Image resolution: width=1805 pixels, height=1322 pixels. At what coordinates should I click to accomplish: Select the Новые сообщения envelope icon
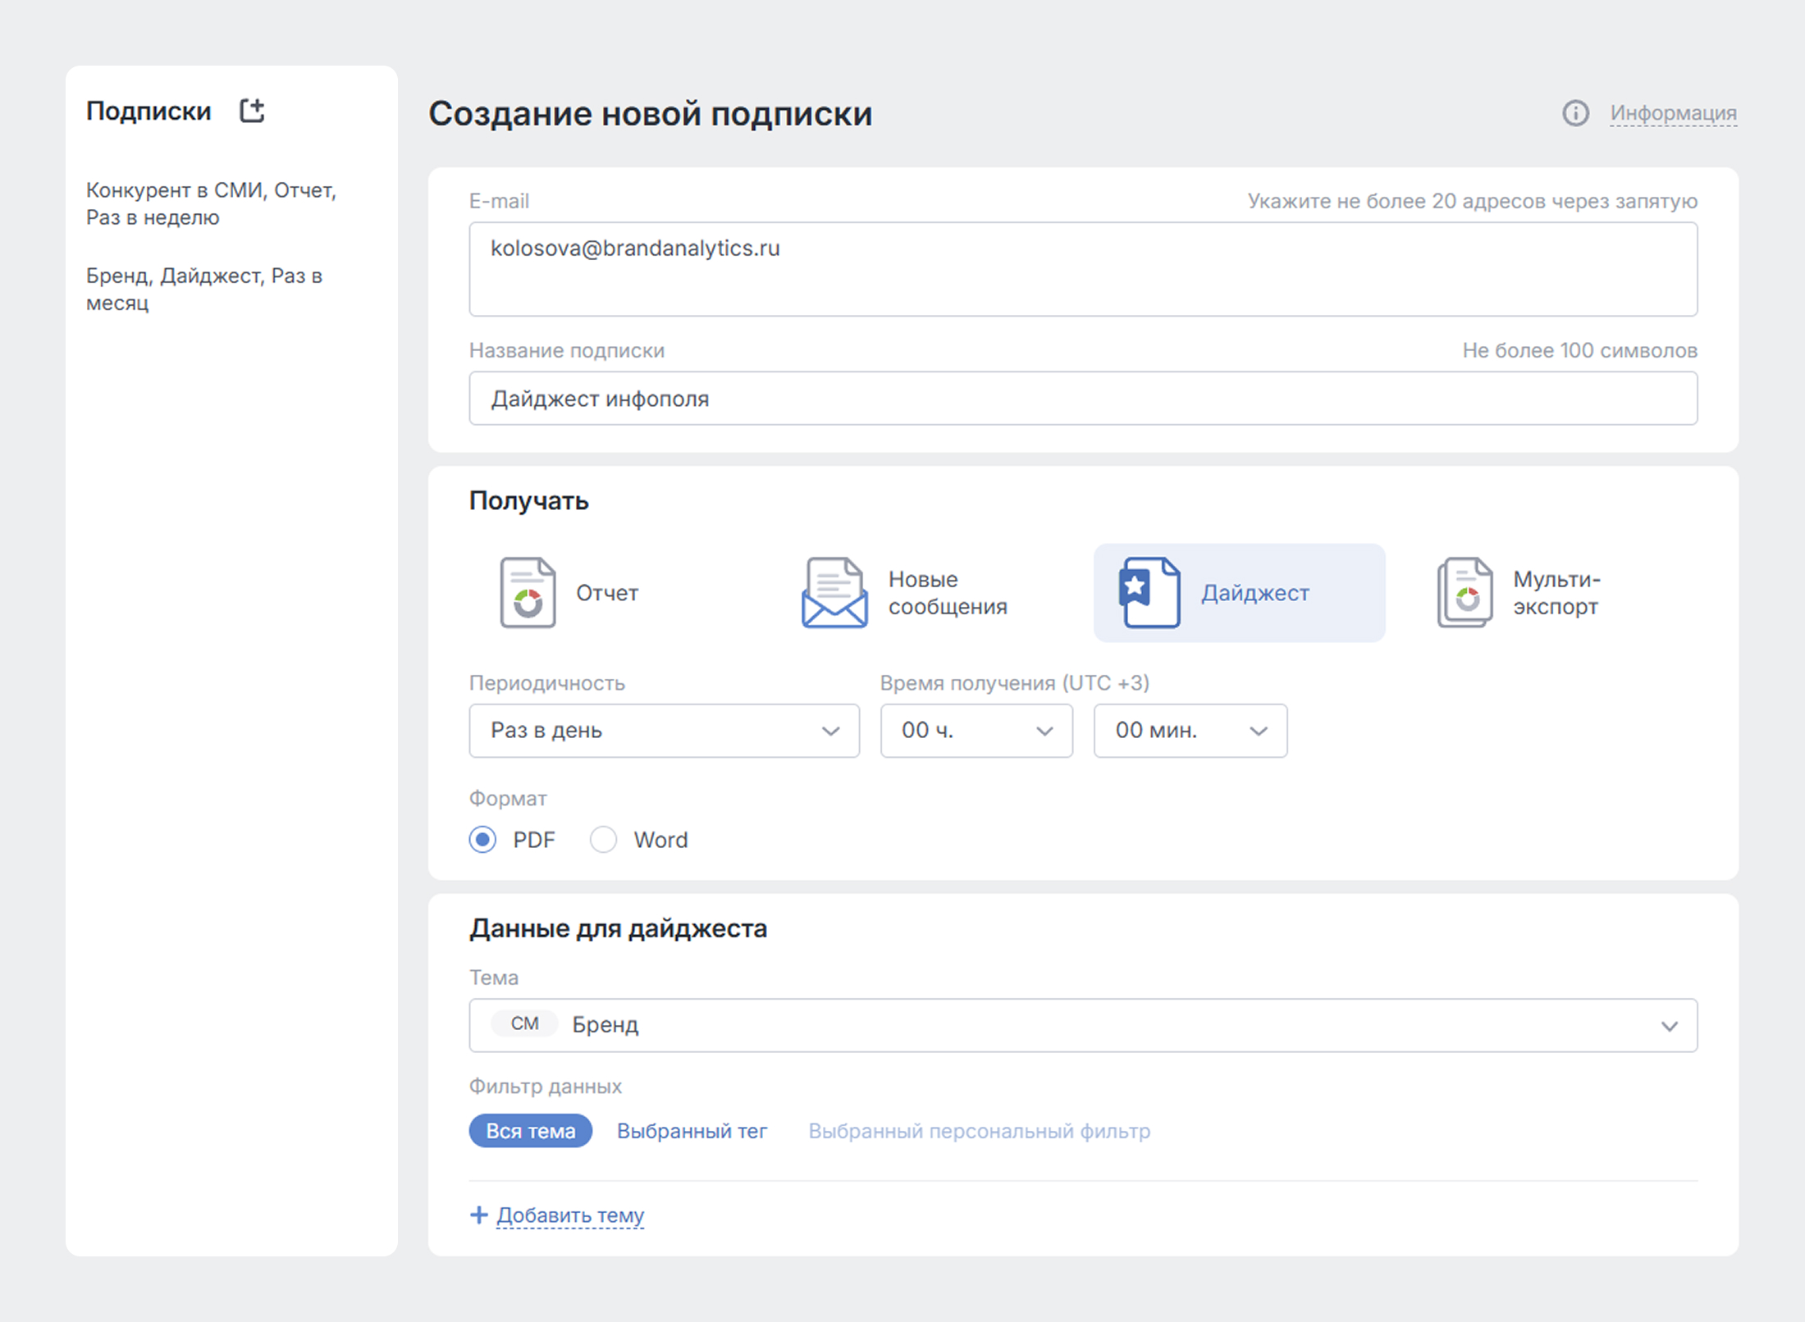point(834,593)
